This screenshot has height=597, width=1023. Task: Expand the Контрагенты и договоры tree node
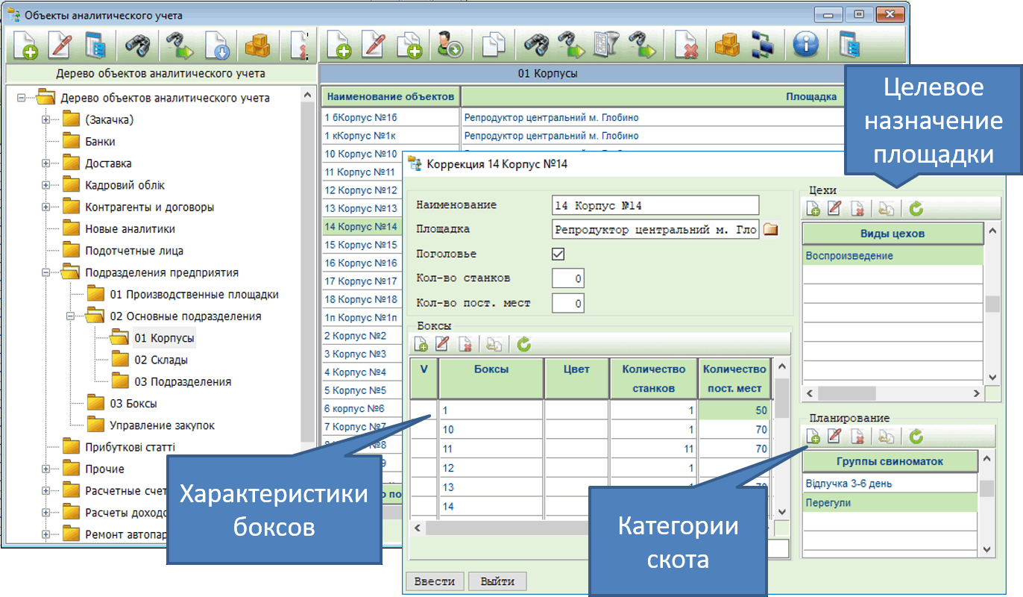coord(46,207)
